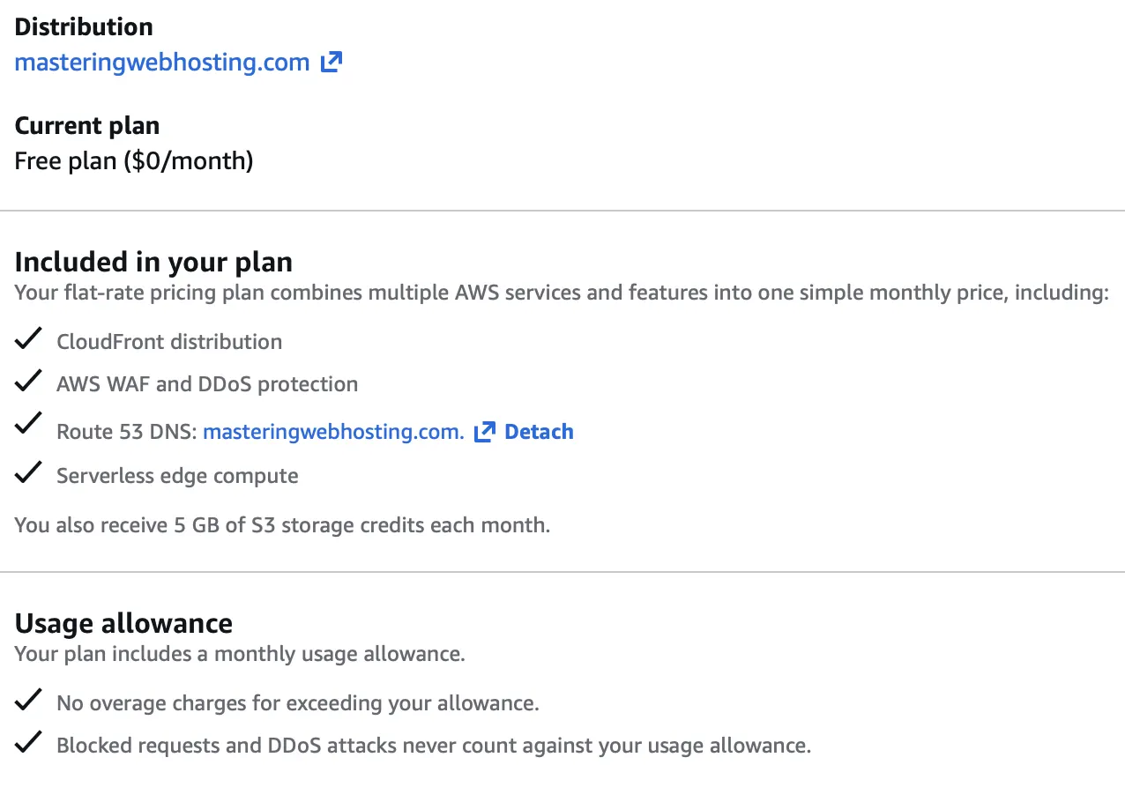Click the Distribution label
The height and width of the screenshot is (802, 1125).
(x=84, y=26)
